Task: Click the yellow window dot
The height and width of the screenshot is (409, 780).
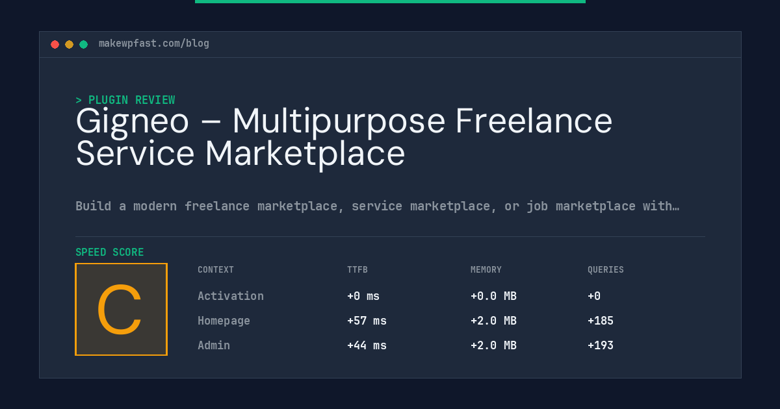Action: point(69,44)
